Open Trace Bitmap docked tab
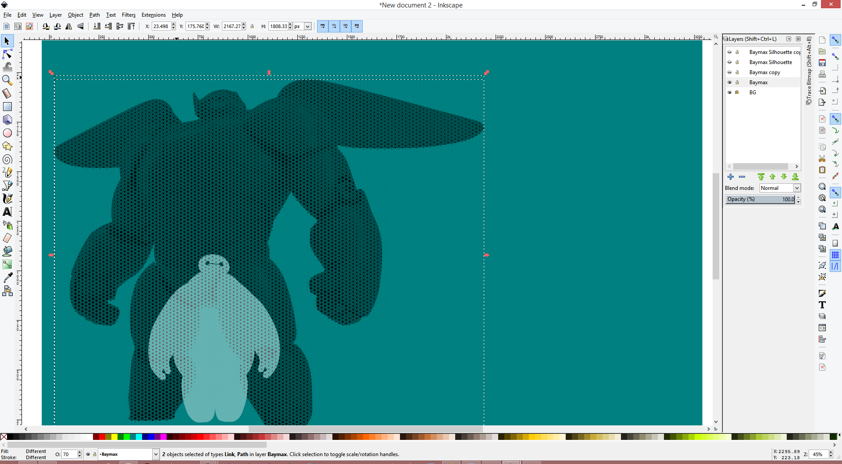Viewport: 842px width, 464px height. (809, 71)
